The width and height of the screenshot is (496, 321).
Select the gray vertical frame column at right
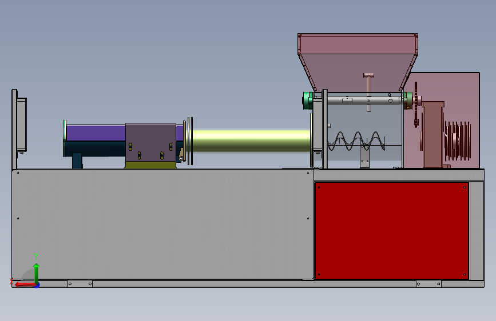click(477, 231)
